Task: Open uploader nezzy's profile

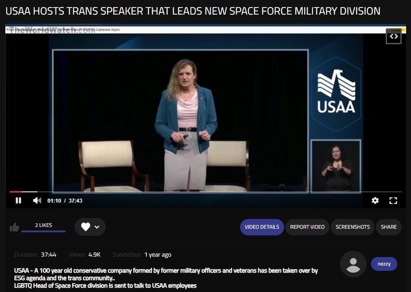Action: pos(384,264)
